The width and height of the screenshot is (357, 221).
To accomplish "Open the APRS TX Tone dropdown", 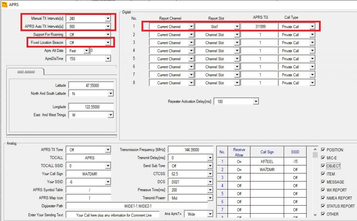I will click(108, 150).
